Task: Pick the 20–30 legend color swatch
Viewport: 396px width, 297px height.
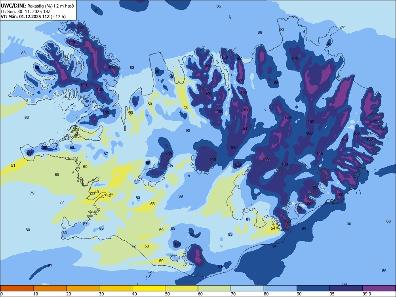Action: tap(83, 288)
